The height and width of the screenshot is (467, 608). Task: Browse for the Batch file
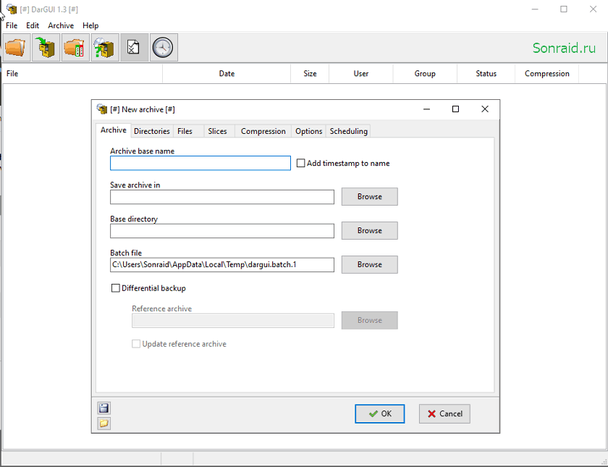click(370, 264)
